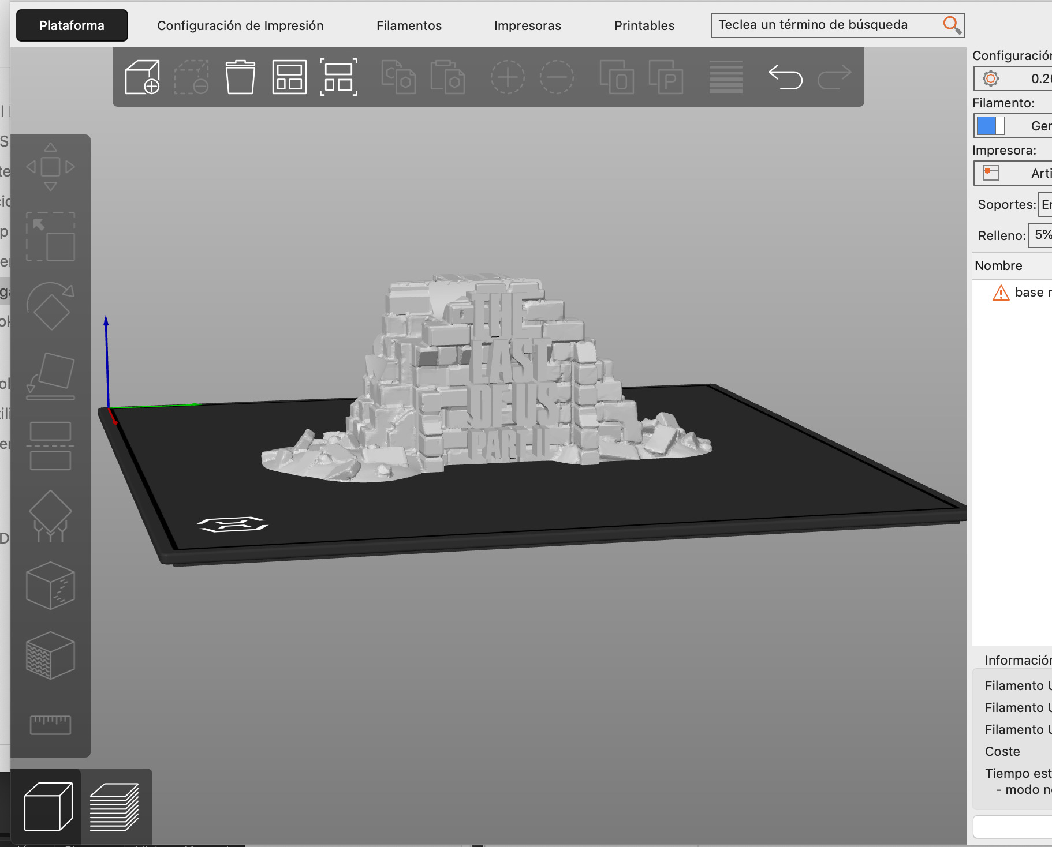
Task: Open the Impresoras tab
Action: click(528, 25)
